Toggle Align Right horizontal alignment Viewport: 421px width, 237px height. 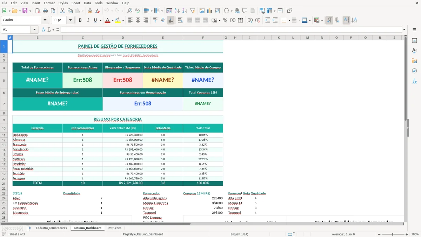pyautogui.click(x=146, y=20)
